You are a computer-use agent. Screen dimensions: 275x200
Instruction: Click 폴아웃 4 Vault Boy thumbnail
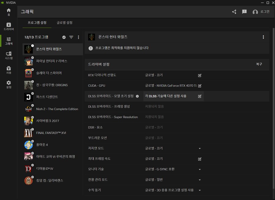[x=28, y=145]
